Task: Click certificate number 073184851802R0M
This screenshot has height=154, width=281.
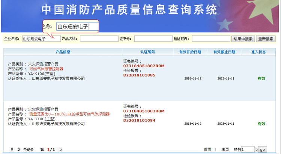Action: pyautogui.click(x=144, y=66)
